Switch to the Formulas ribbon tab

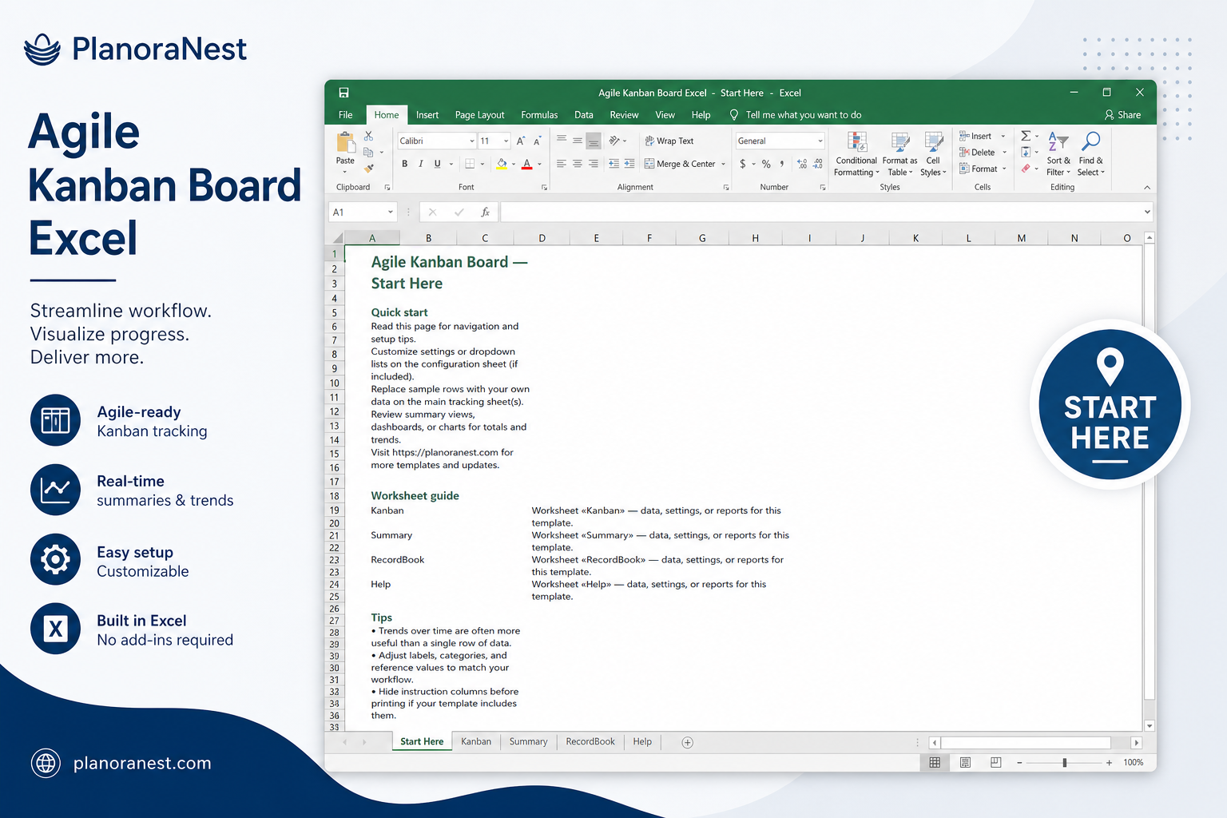539,115
